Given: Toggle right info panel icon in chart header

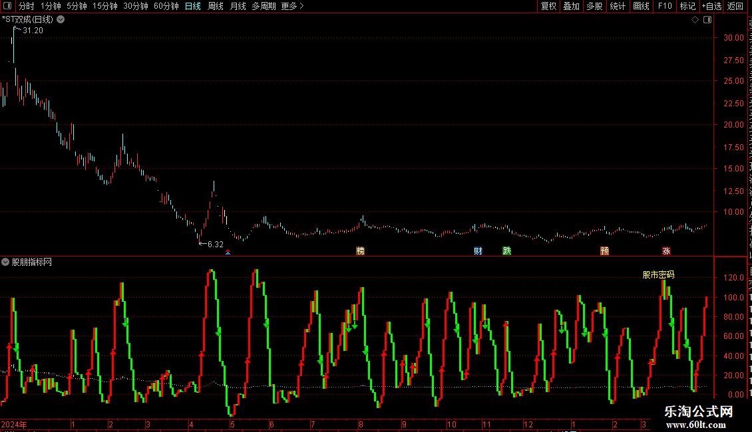Looking at the screenshot, I should point(707,20).
